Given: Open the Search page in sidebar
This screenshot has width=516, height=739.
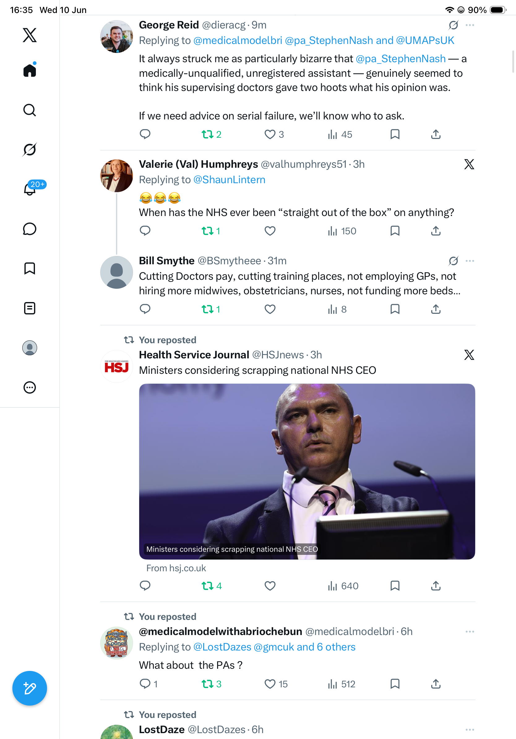Looking at the screenshot, I should [x=30, y=110].
